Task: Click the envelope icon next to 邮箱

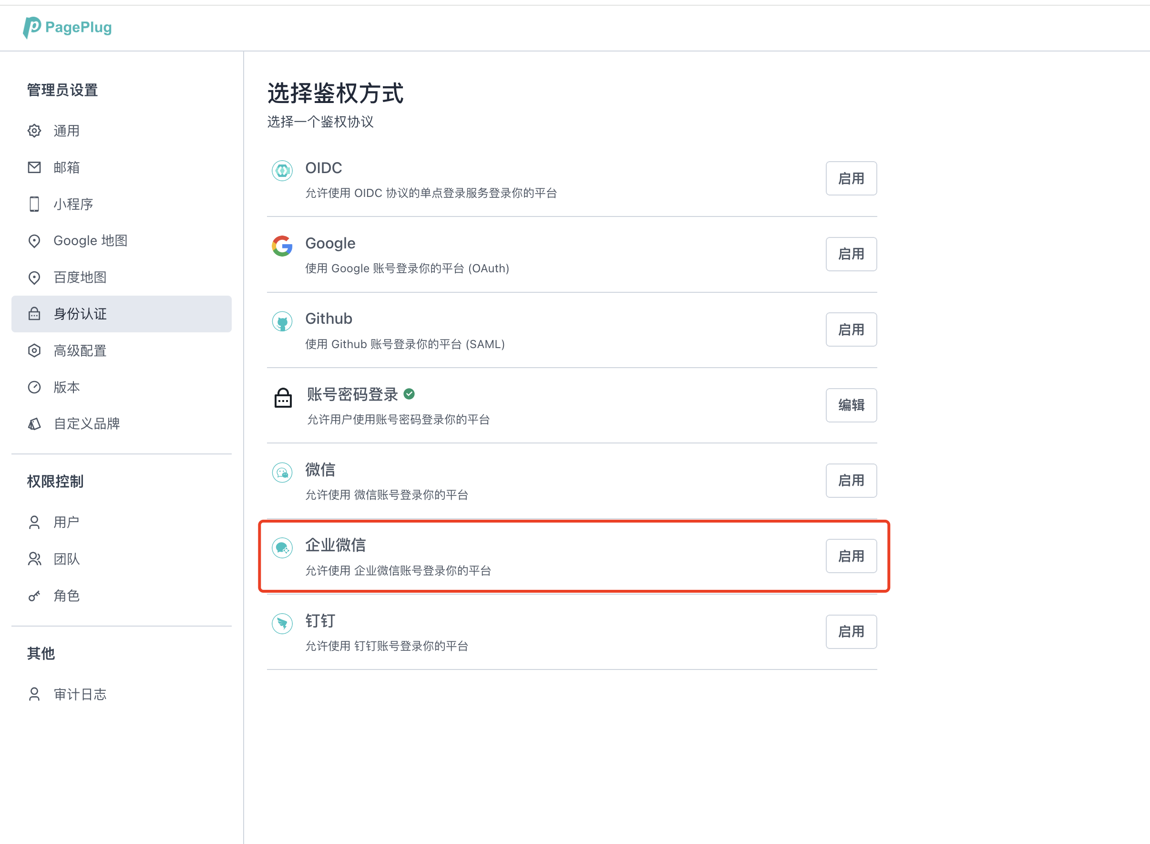Action: tap(34, 167)
